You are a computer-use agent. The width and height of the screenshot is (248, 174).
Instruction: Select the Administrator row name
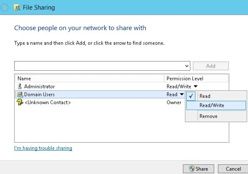[39, 87]
